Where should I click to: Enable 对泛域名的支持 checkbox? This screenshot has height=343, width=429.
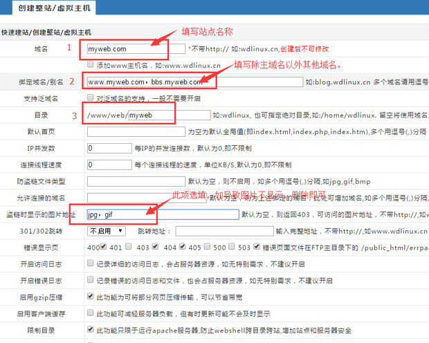point(91,98)
